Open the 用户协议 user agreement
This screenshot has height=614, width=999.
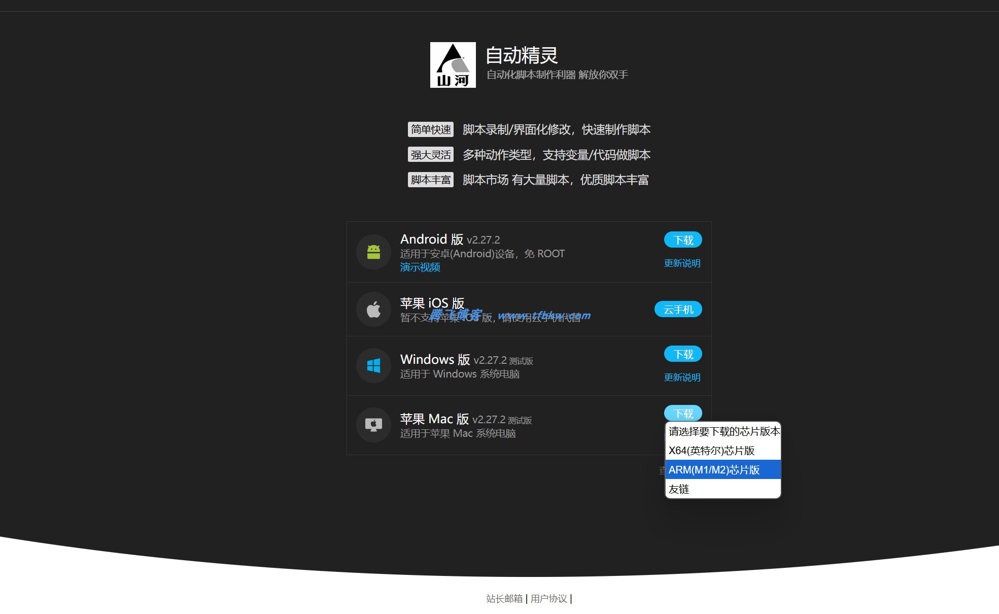549,599
